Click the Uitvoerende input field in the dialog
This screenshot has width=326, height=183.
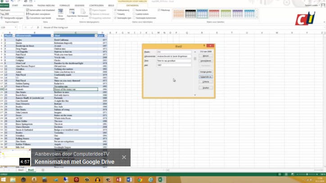(174, 56)
